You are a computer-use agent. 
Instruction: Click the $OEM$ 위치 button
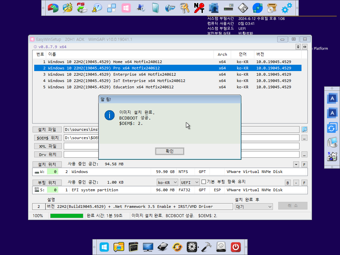point(48,138)
